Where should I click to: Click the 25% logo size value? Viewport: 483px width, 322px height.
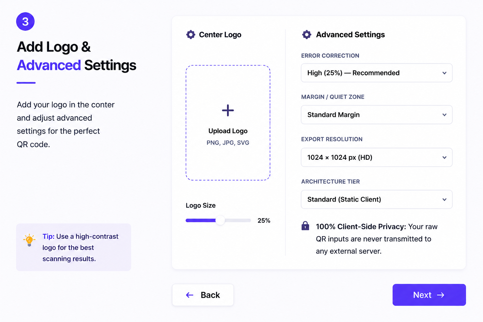point(264,220)
